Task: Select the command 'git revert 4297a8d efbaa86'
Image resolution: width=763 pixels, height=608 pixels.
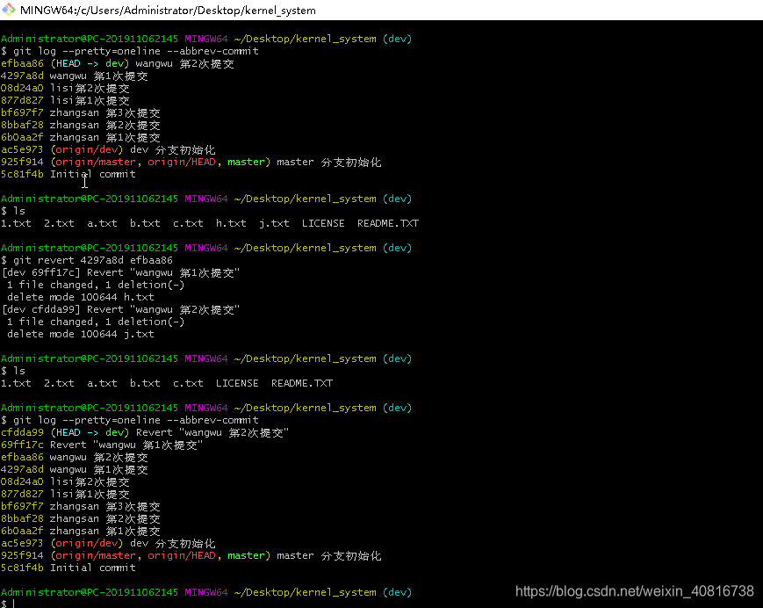Action: click(93, 260)
